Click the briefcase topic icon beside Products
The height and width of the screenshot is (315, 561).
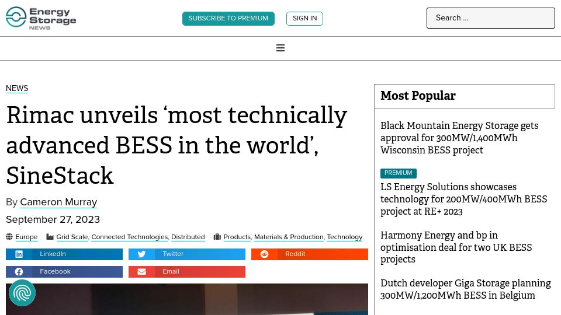(x=217, y=236)
